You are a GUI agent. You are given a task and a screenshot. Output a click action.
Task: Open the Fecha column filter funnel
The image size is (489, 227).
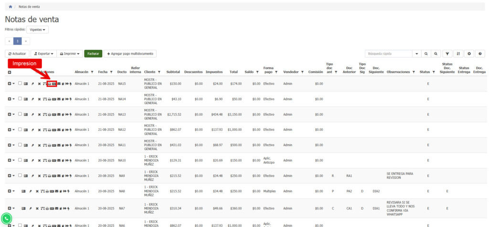coord(111,72)
